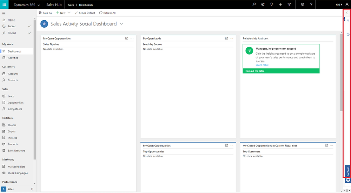Open the dashboard selector chevron
The width and height of the screenshot is (351, 193).
121,24
